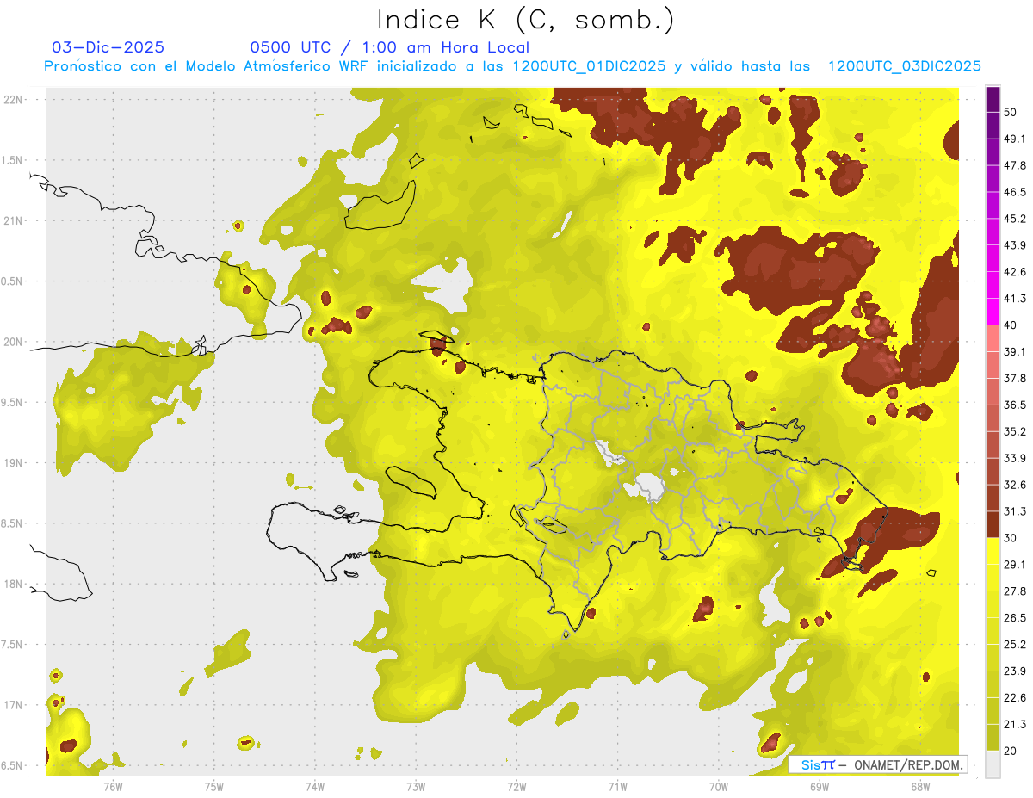Viewport: 1033px width, 798px height.
Task: Click the salmon swatch between 39.1 and 40
Action: [993, 338]
